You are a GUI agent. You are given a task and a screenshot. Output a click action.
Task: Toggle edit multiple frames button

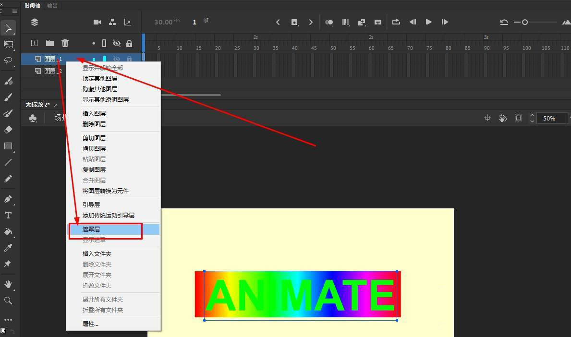coord(345,22)
